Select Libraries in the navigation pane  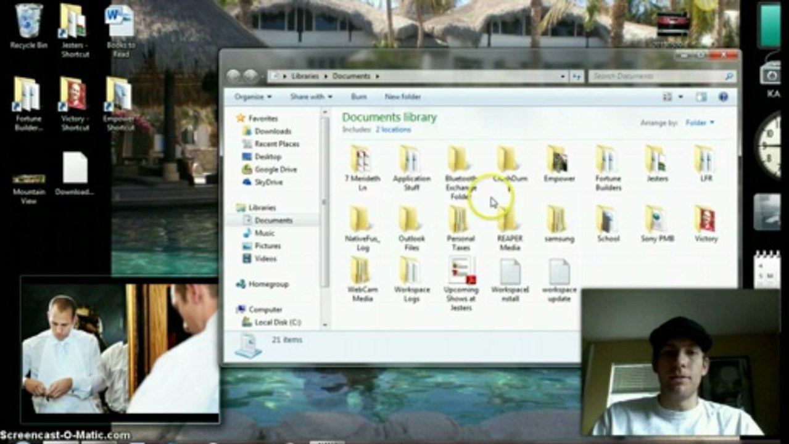[256, 208]
